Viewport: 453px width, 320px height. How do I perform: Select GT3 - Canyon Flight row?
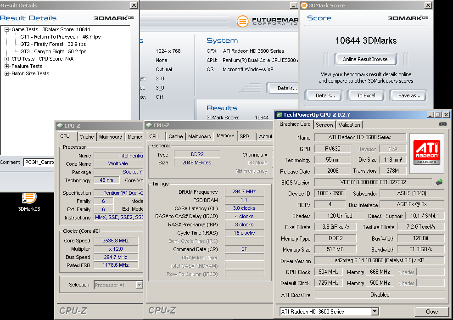pyautogui.click(x=53, y=51)
